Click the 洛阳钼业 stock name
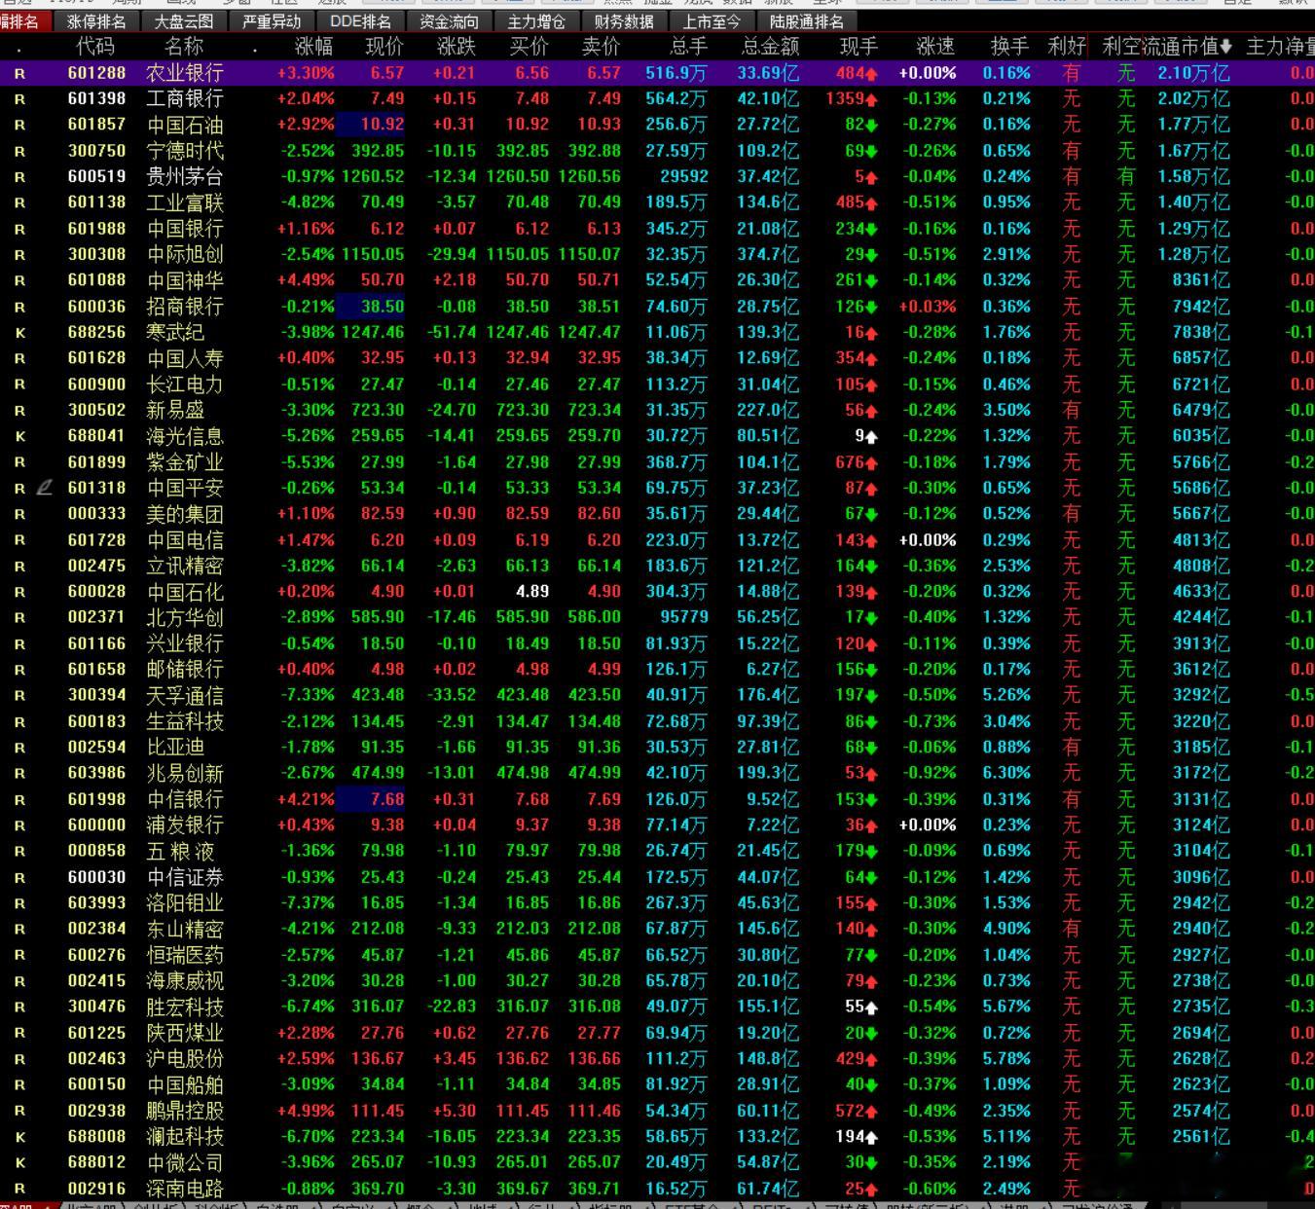Image resolution: width=1315 pixels, height=1209 pixels. point(185,903)
